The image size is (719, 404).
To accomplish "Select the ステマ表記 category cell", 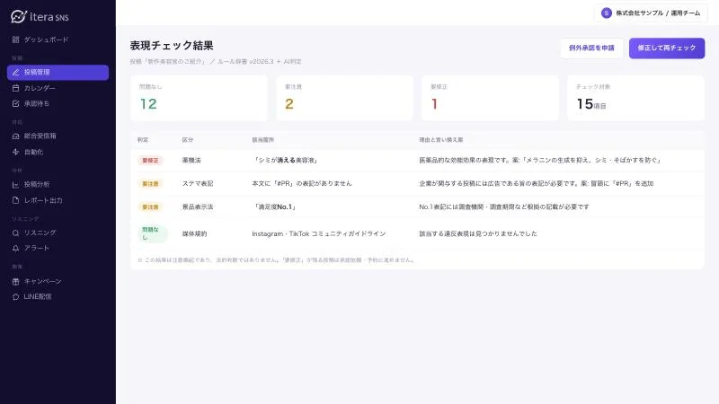I will (x=198, y=184).
